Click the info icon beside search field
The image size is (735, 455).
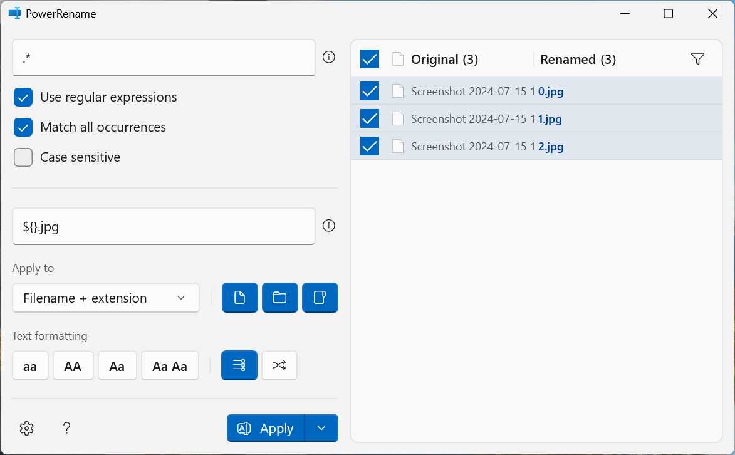pyautogui.click(x=328, y=58)
